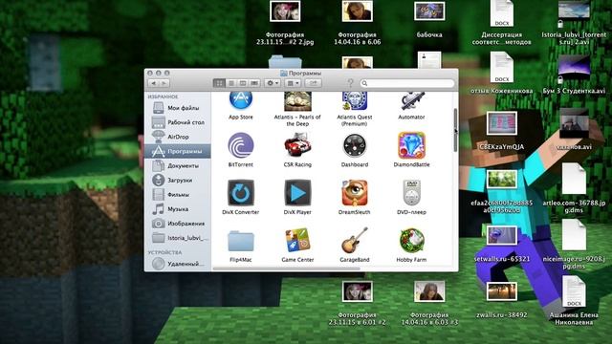Open Изображения in the sidebar
The height and width of the screenshot is (344, 612).
point(178,223)
